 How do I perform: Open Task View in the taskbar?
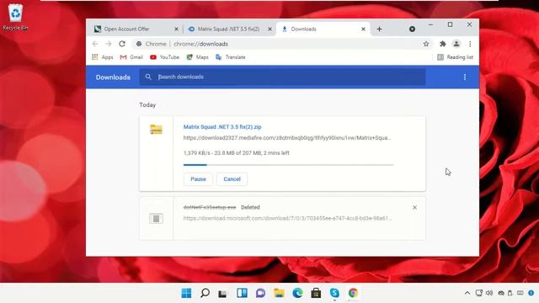pyautogui.click(x=222, y=293)
